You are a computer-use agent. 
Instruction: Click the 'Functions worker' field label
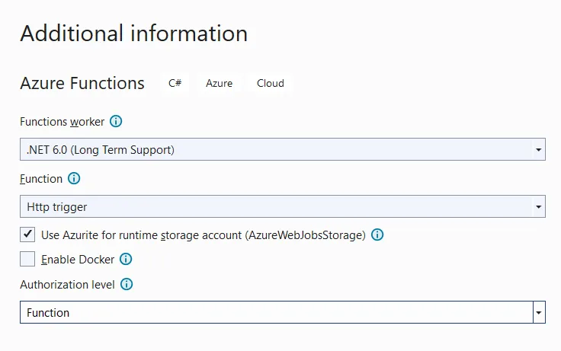tap(62, 122)
